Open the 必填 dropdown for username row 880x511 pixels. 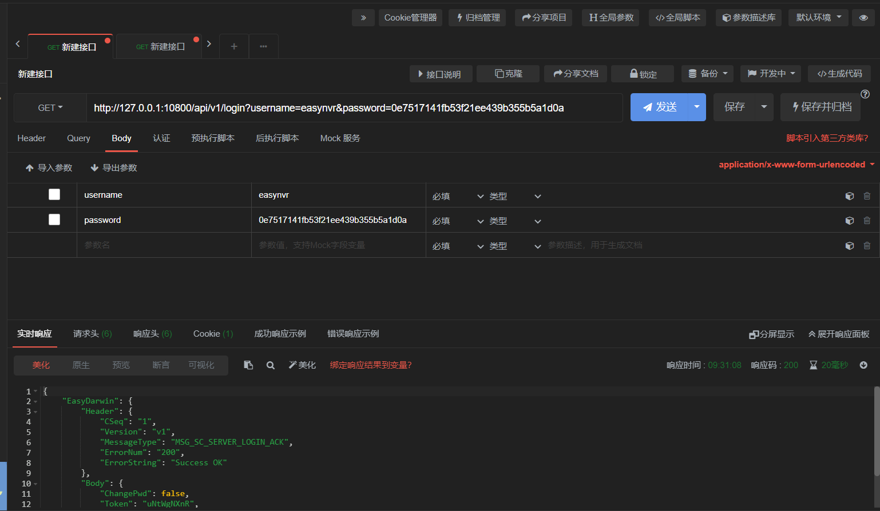tap(458, 196)
